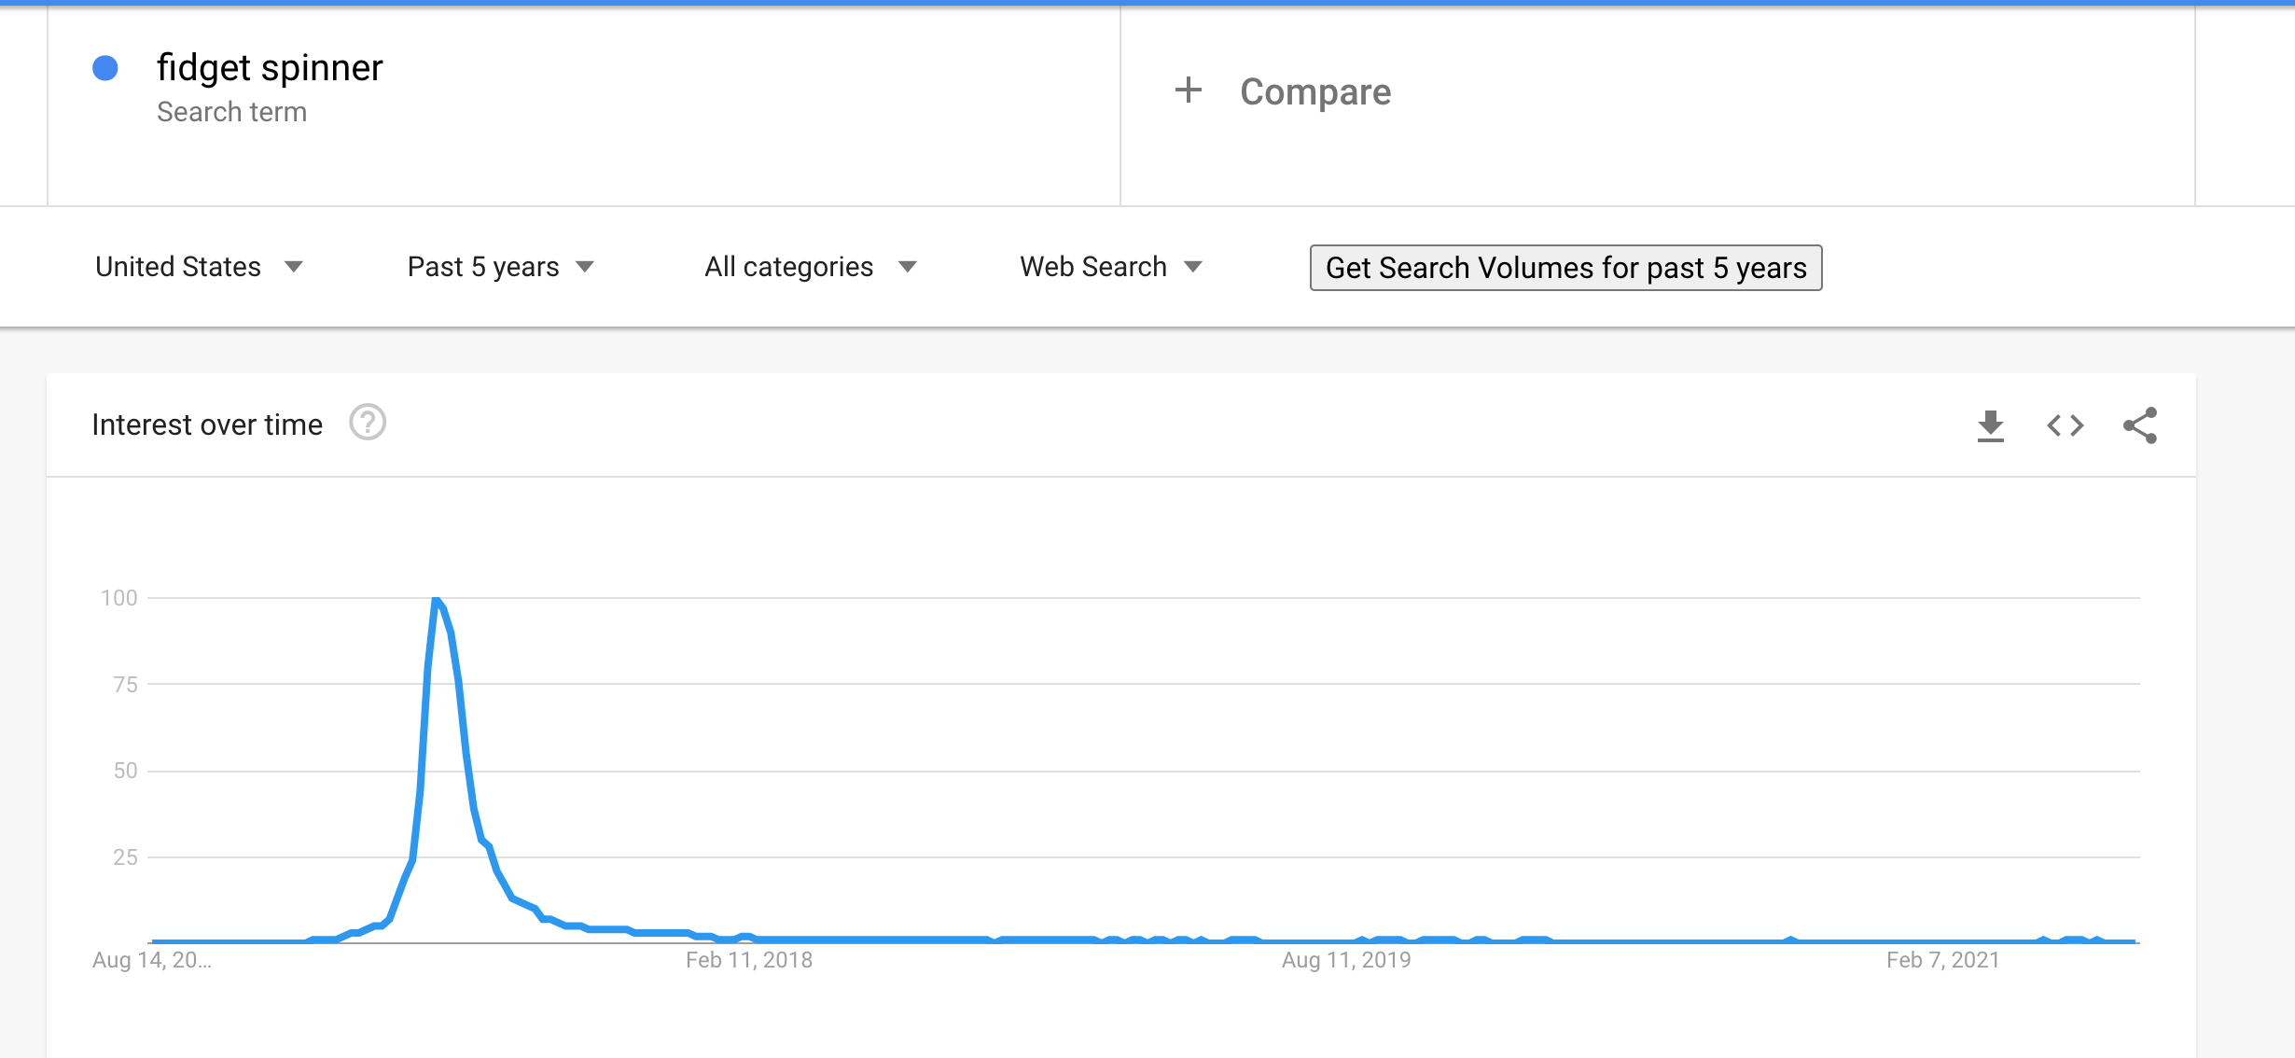
Task: Click the share chart icon
Action: (x=2139, y=425)
